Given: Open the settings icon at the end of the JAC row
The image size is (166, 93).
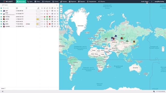Looking at the screenshot, I should tap(58, 21).
